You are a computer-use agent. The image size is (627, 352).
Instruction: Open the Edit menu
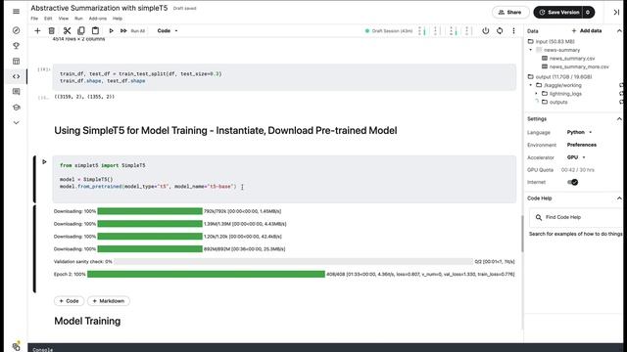click(x=48, y=19)
